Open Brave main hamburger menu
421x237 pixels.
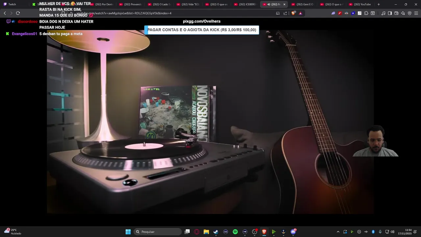point(416,13)
